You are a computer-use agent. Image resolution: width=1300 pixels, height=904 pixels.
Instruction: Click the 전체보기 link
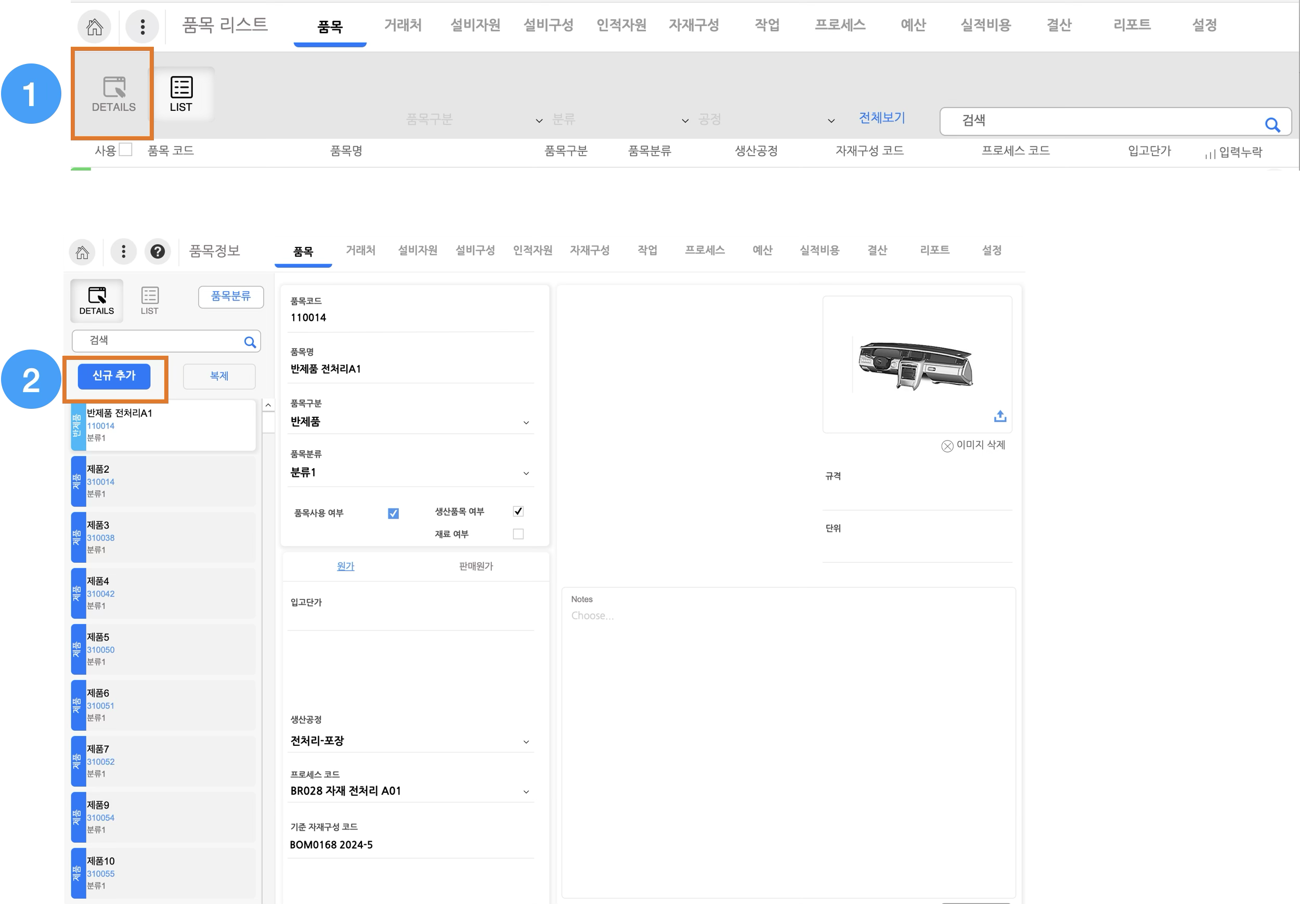881,118
